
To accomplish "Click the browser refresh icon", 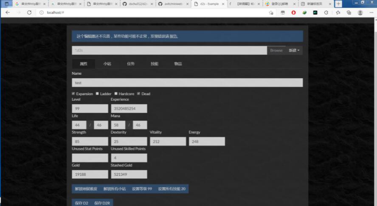I will point(29,12).
